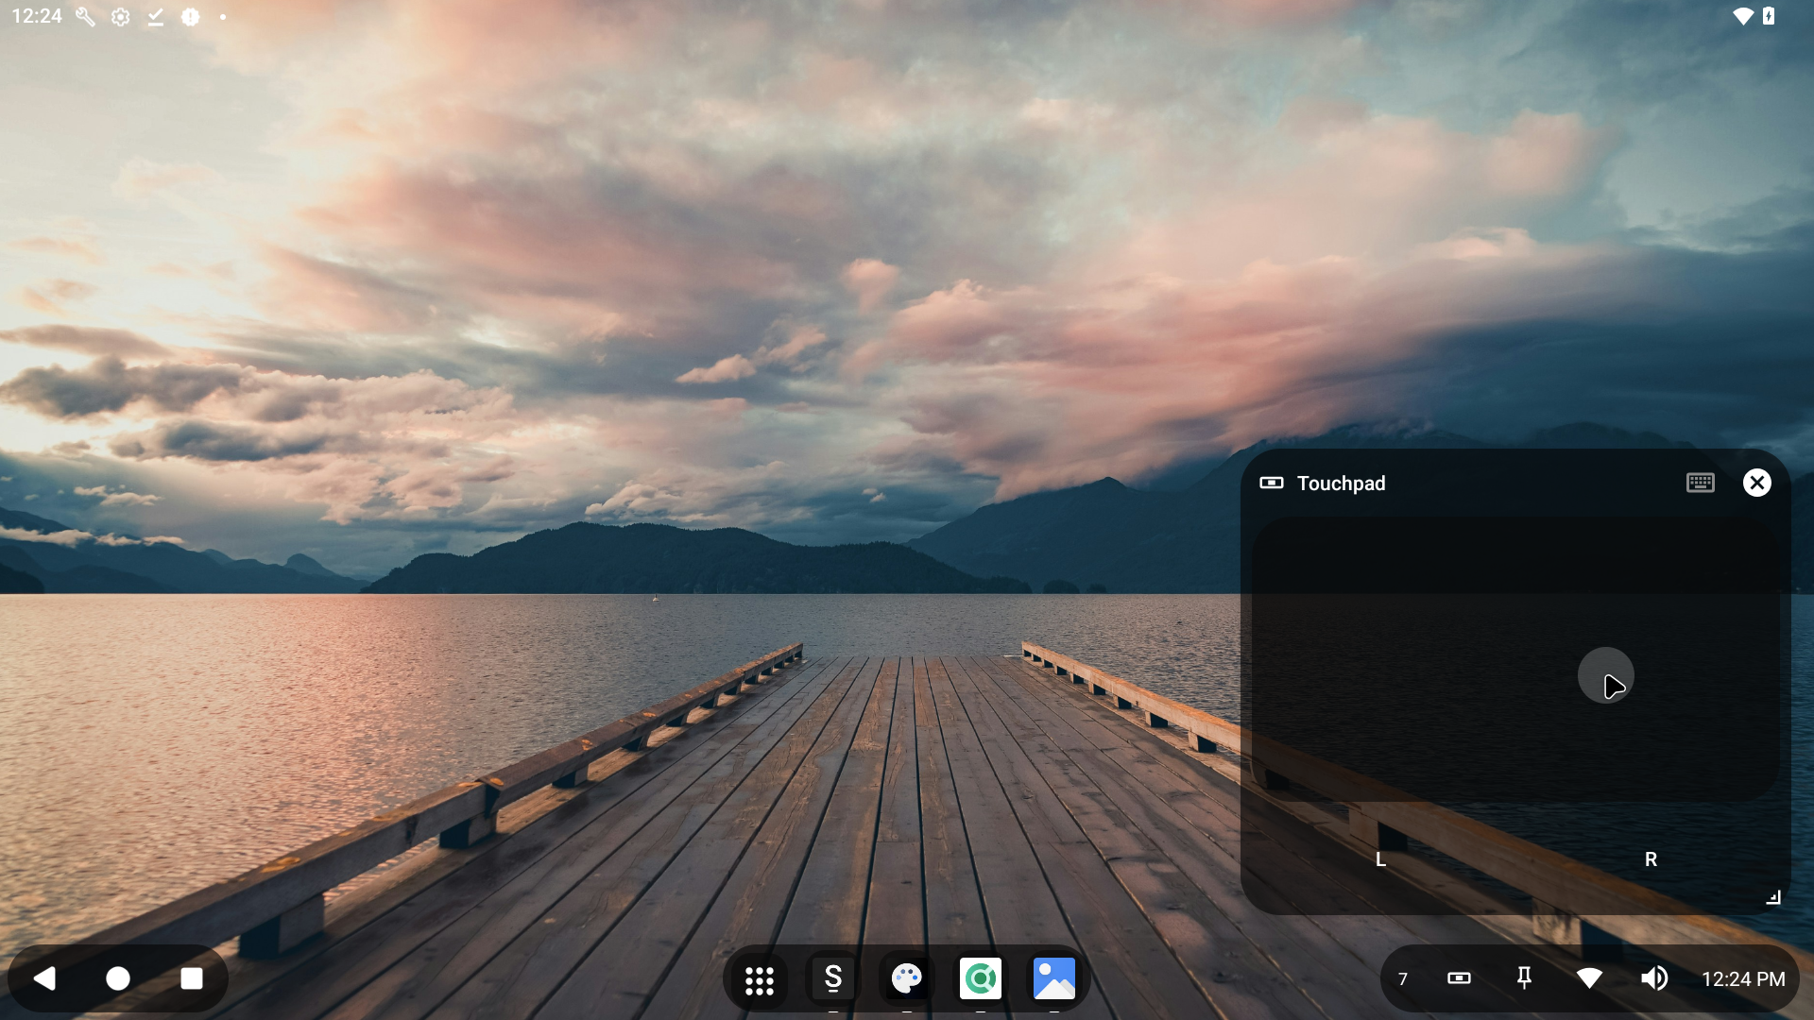This screenshot has height=1020, width=1814.
Task: Toggle the pin icon in tray
Action: (x=1523, y=978)
